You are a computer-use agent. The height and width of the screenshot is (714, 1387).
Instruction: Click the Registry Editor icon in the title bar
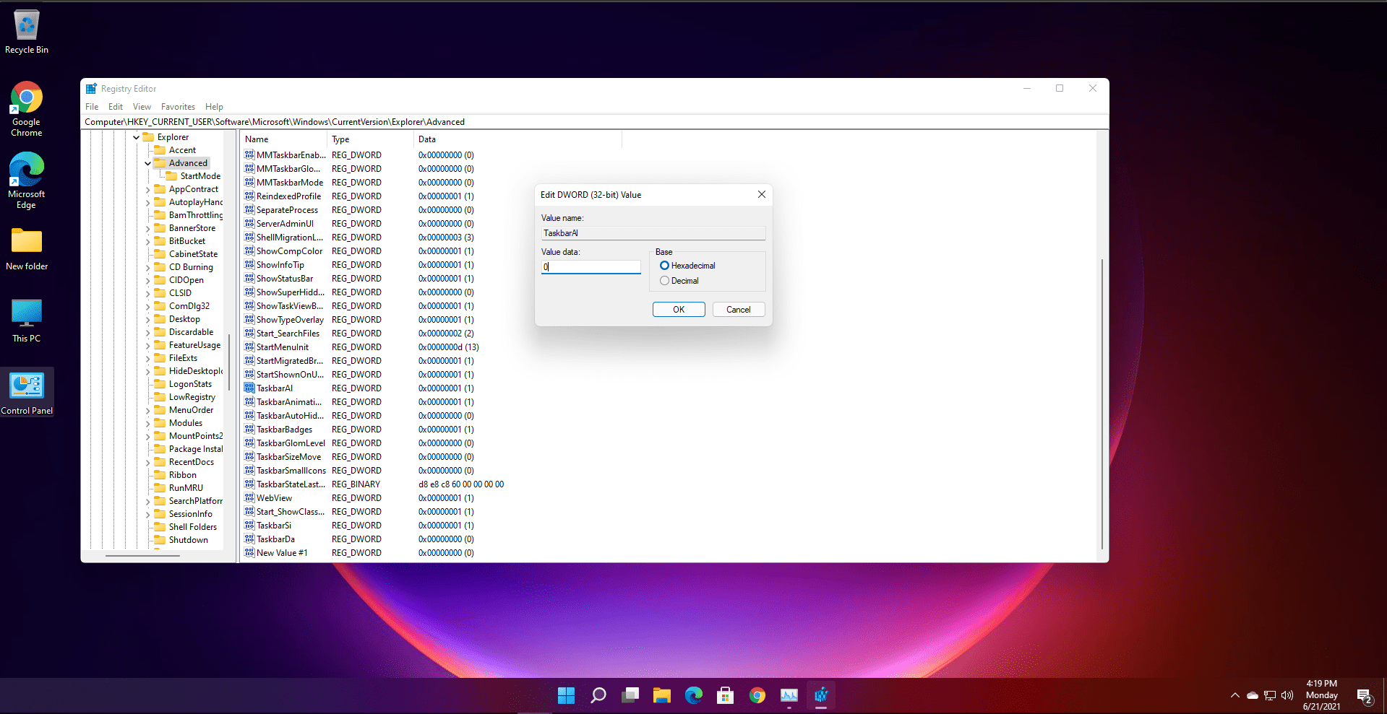tap(91, 88)
